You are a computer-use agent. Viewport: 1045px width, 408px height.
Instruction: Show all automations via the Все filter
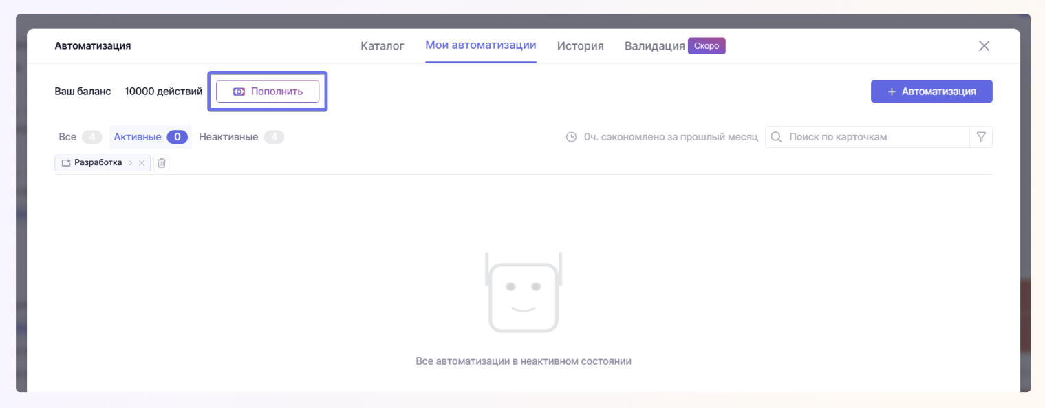[67, 137]
